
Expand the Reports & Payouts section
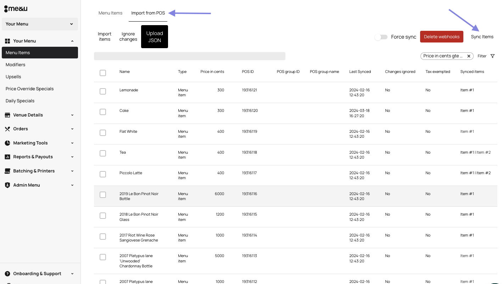point(72,157)
